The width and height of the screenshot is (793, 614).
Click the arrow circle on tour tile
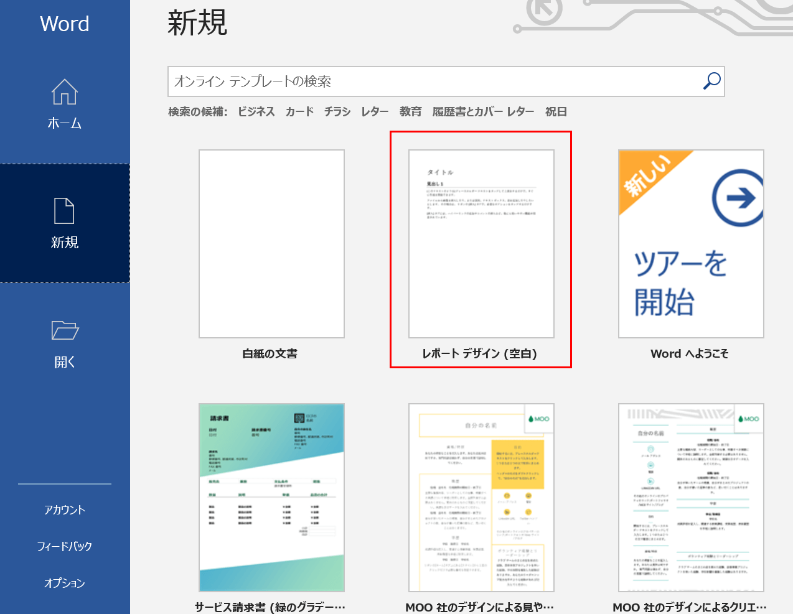[738, 198]
